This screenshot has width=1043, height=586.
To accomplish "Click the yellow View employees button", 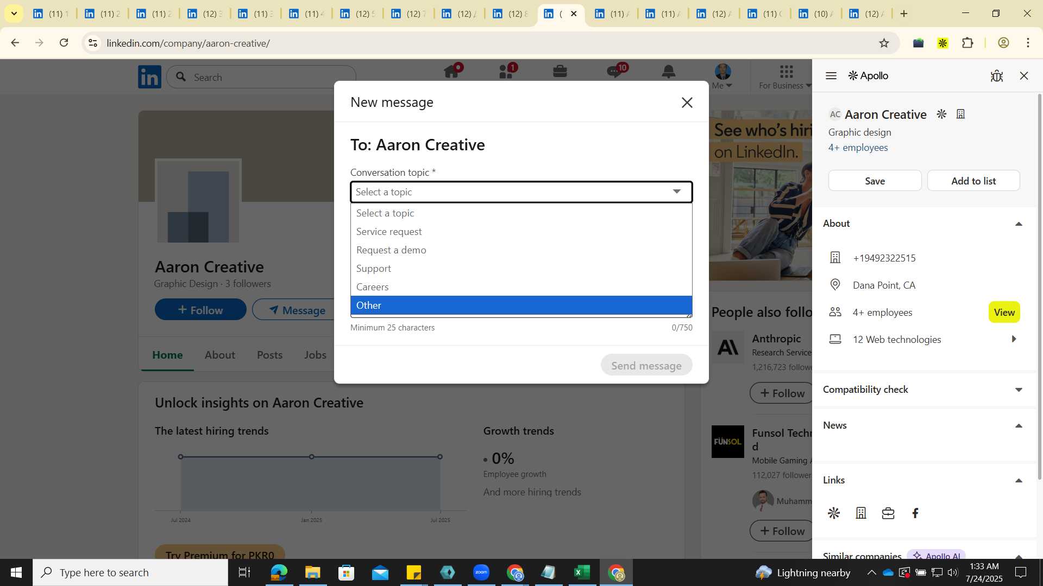I will click(1004, 313).
